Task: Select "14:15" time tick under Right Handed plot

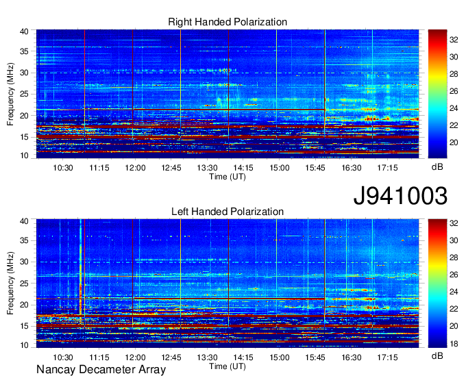Action: click(243, 168)
